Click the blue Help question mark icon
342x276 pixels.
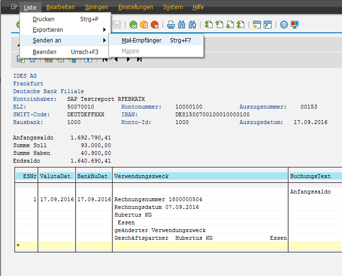pos(284,25)
